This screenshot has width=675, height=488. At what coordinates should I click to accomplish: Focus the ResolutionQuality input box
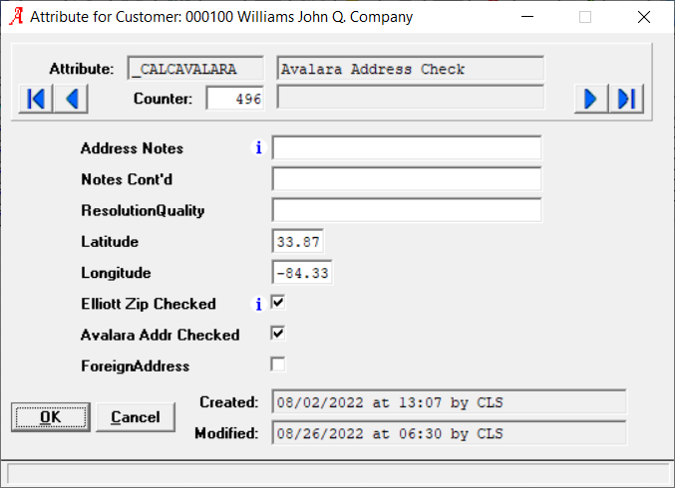pyautogui.click(x=407, y=210)
